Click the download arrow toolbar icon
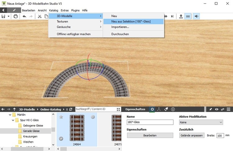The image size is (233, 151). 181,16
